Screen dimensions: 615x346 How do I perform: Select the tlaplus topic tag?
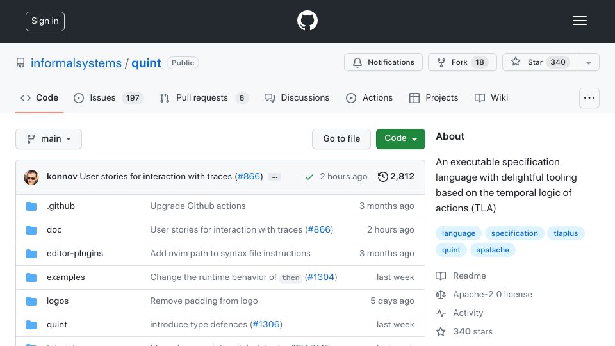566,233
